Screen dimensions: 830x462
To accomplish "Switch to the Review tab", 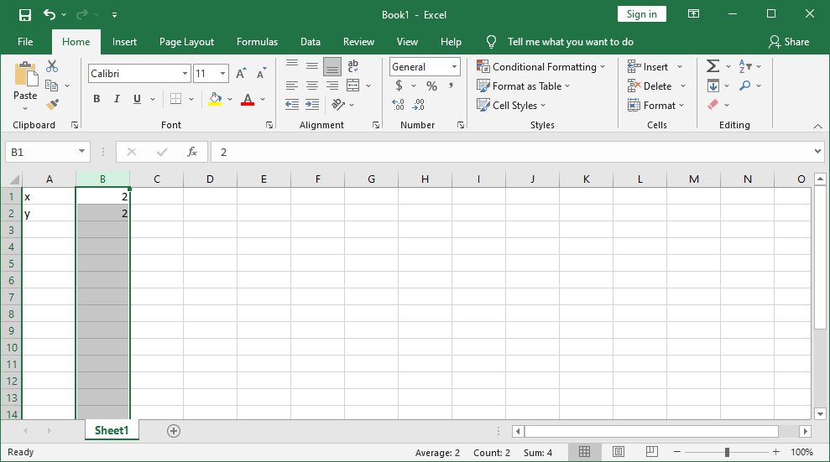I will (x=358, y=42).
